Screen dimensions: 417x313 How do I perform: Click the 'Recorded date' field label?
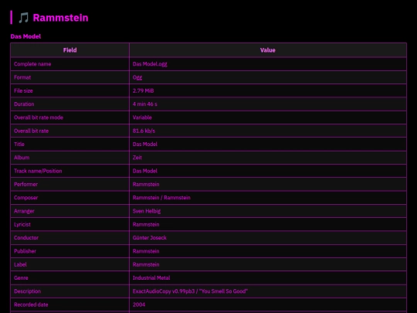tap(31, 304)
